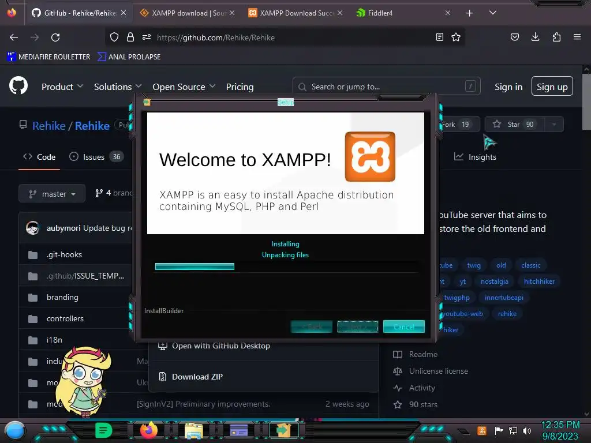Expand the dropdown arrow next to Star
This screenshot has width=591, height=443.
[x=554, y=125]
